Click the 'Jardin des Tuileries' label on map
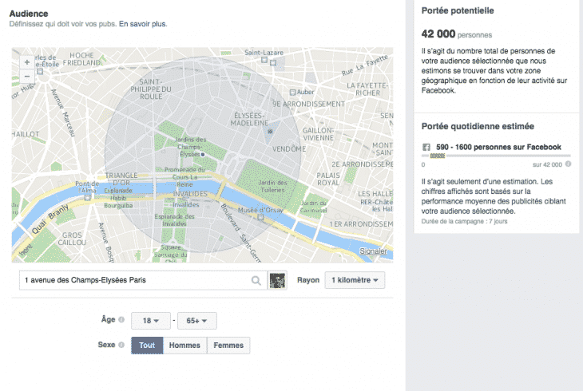 tap(272, 186)
